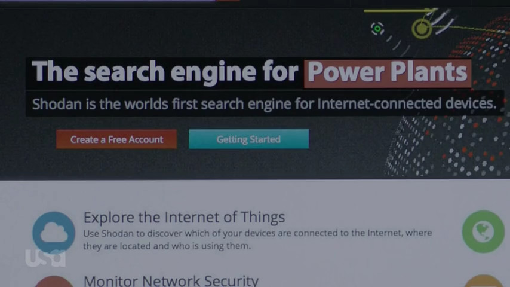The height and width of the screenshot is (287, 510).
Task: Click the yellow horizontal line above the globe
Action: pyautogui.click(x=400, y=11)
